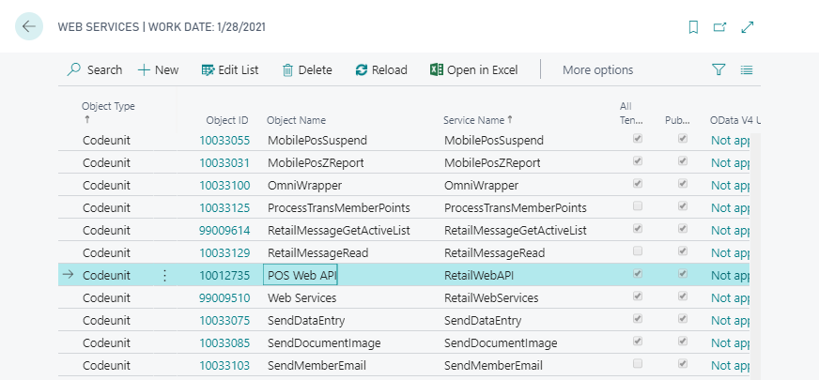Click the Open in Excel action

tap(473, 69)
